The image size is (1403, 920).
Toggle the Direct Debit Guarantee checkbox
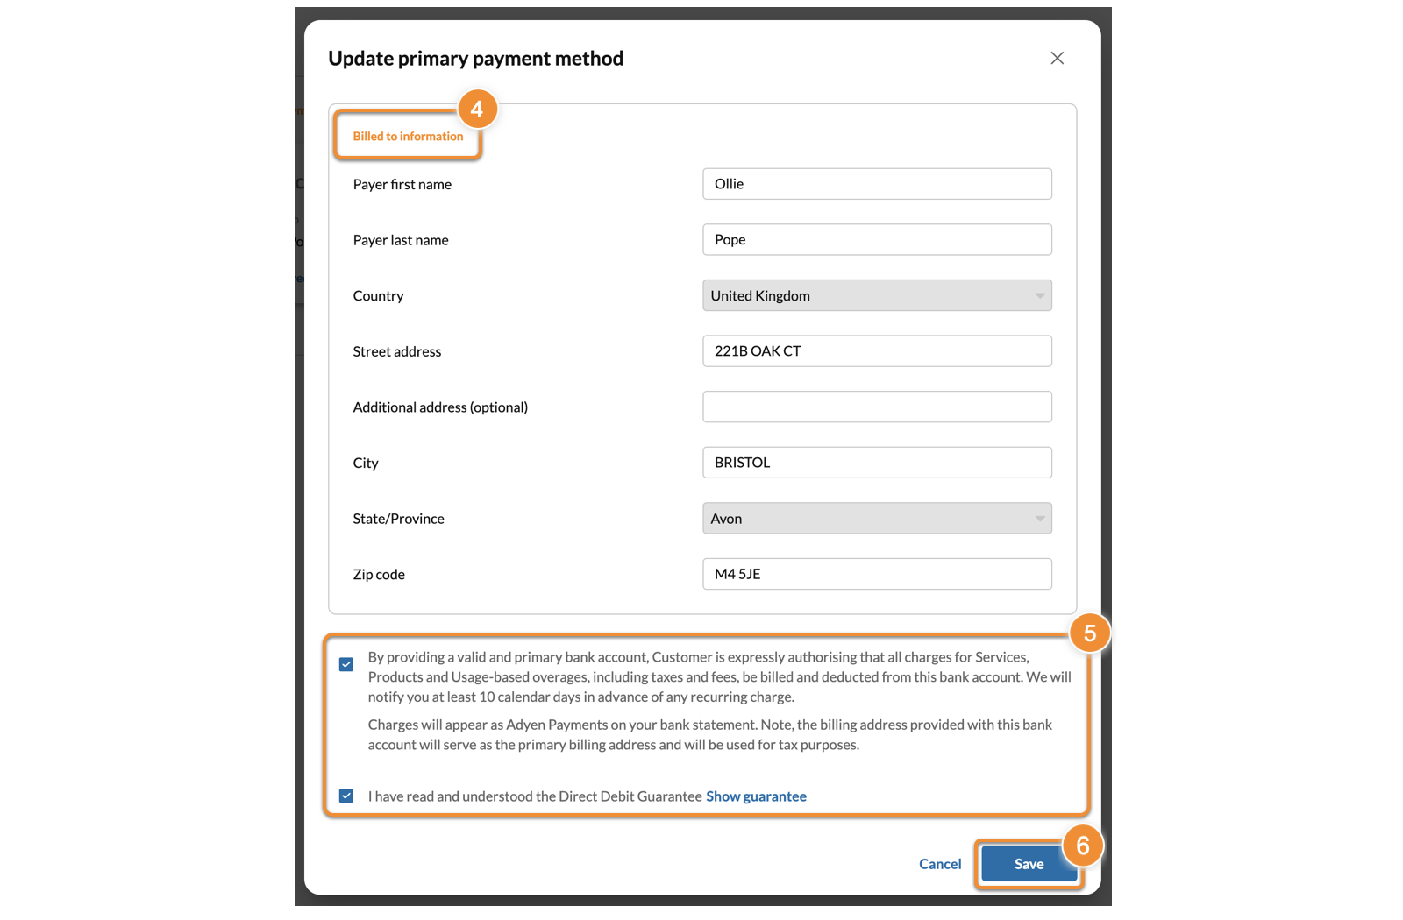[346, 796]
